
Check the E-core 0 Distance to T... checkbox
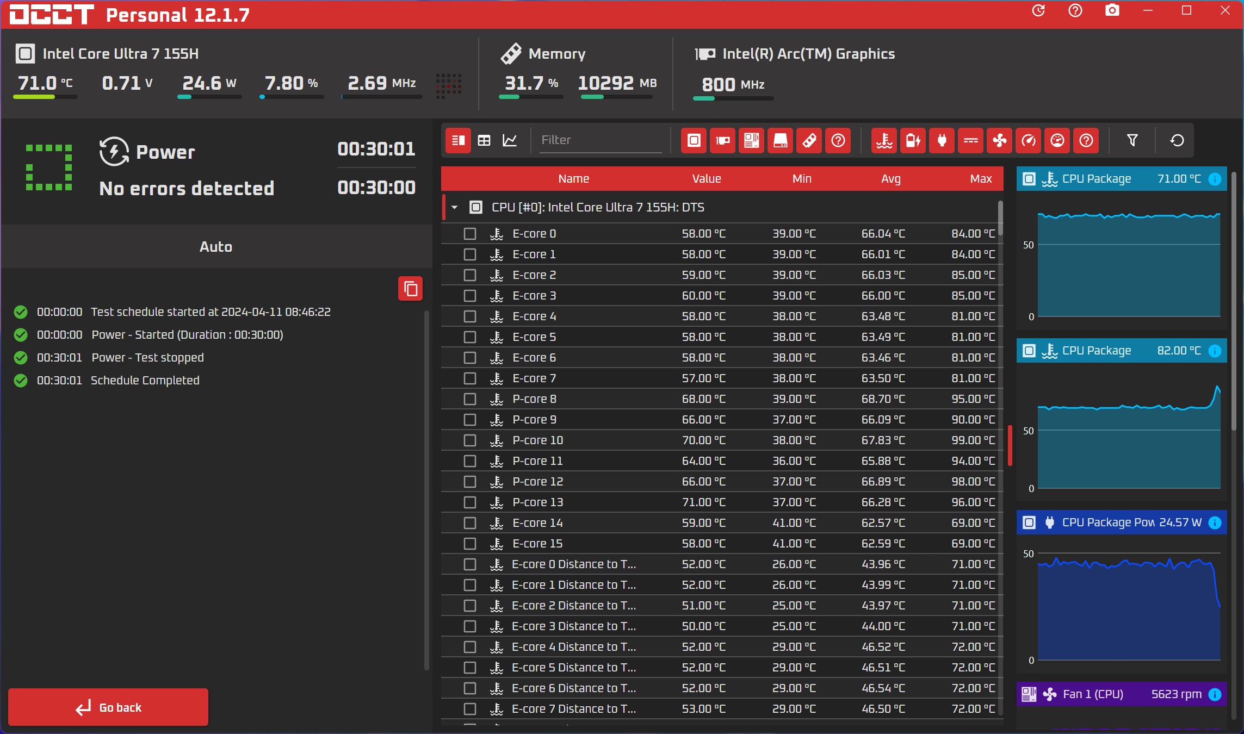470,564
